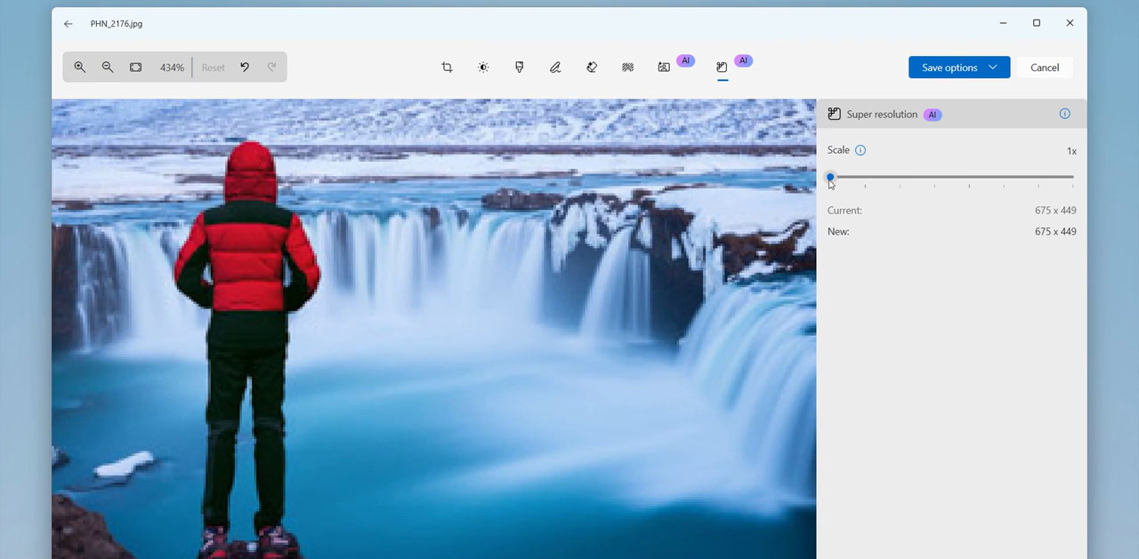Image resolution: width=1139 pixels, height=559 pixels.
Task: Click the Scale slider handle
Action: [830, 177]
